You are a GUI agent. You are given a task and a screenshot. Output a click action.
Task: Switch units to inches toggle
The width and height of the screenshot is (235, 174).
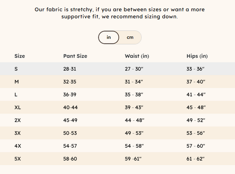tap(108, 38)
